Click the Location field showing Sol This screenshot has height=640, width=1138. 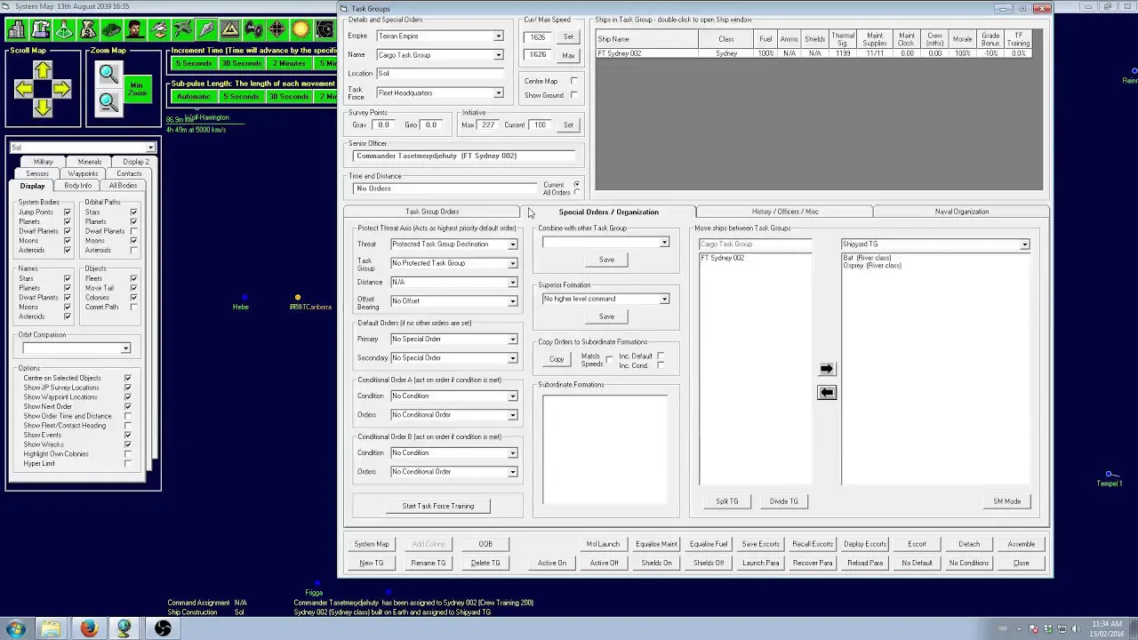click(x=440, y=74)
